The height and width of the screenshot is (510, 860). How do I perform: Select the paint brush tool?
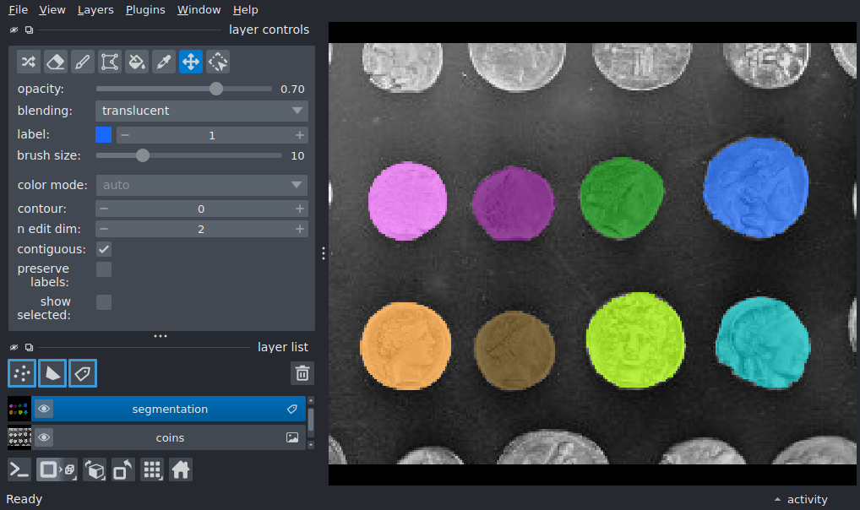click(x=82, y=62)
